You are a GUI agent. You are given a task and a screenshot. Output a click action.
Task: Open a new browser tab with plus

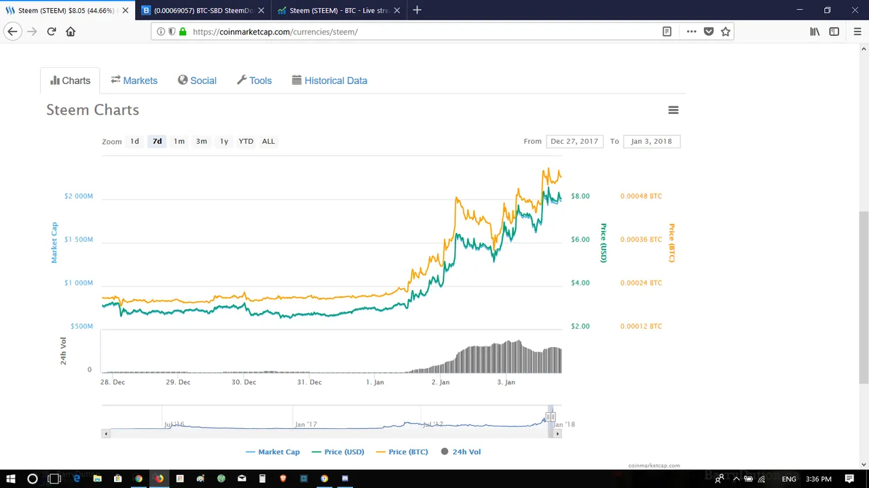(x=417, y=10)
